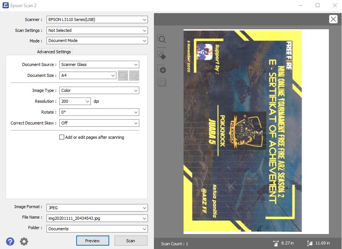The width and height of the screenshot is (342, 249).
Task: Open File Name dropdown with img20201111_20434543.jpg
Action: tap(97, 218)
